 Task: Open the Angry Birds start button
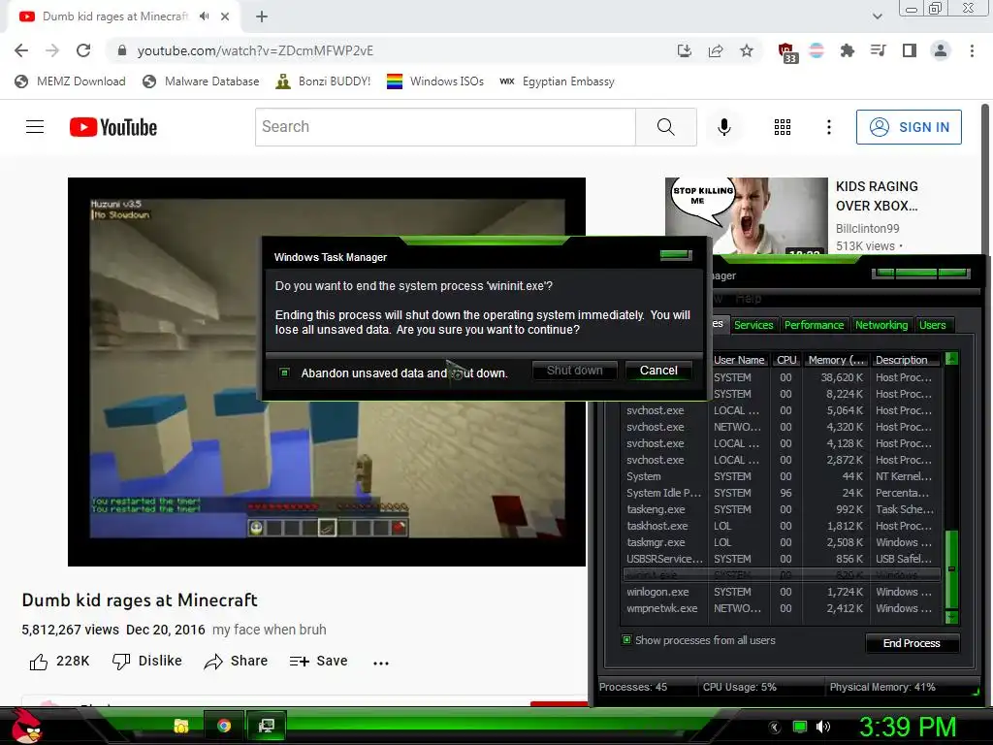[26, 726]
